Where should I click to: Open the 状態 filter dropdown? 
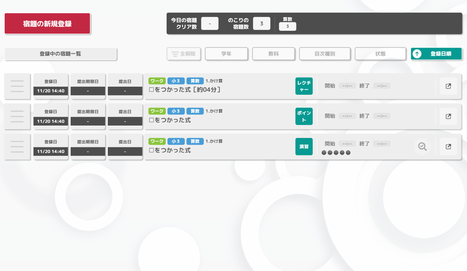point(380,54)
